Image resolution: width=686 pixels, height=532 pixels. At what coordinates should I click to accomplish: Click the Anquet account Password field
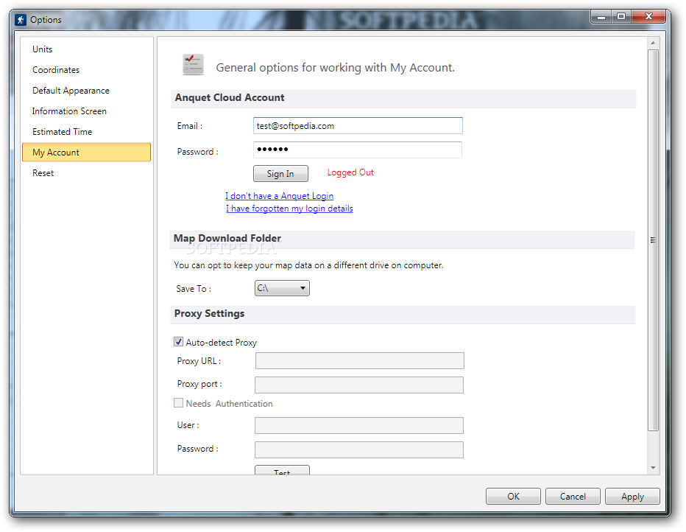click(358, 150)
